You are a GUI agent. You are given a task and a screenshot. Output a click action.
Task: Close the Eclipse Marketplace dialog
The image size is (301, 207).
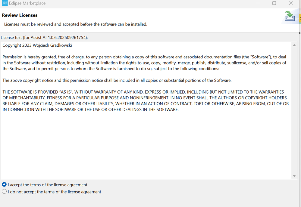[291, 3]
